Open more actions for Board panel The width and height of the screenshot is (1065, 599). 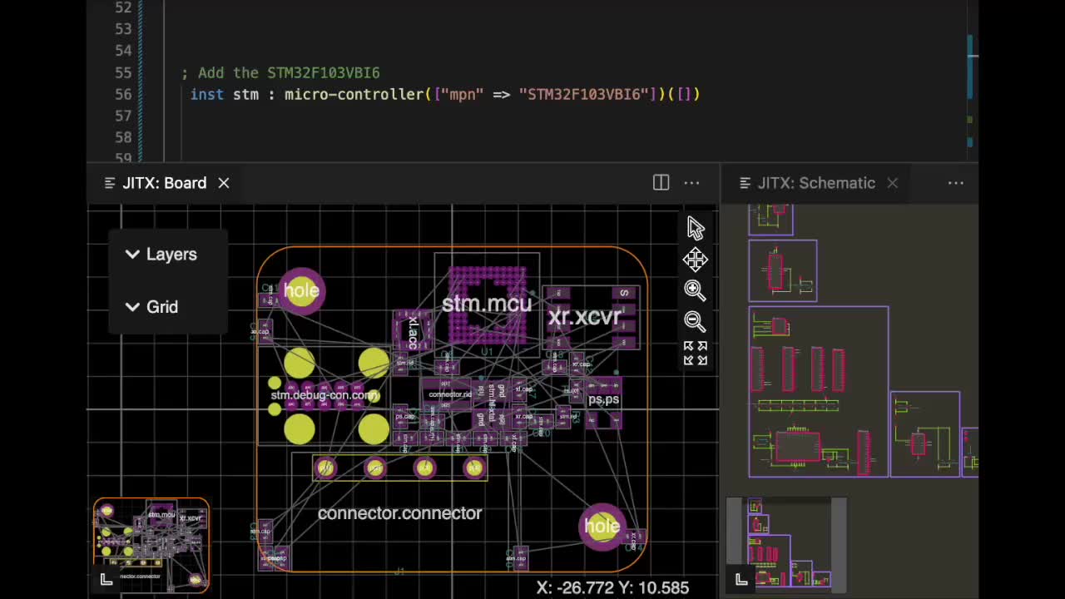click(691, 183)
